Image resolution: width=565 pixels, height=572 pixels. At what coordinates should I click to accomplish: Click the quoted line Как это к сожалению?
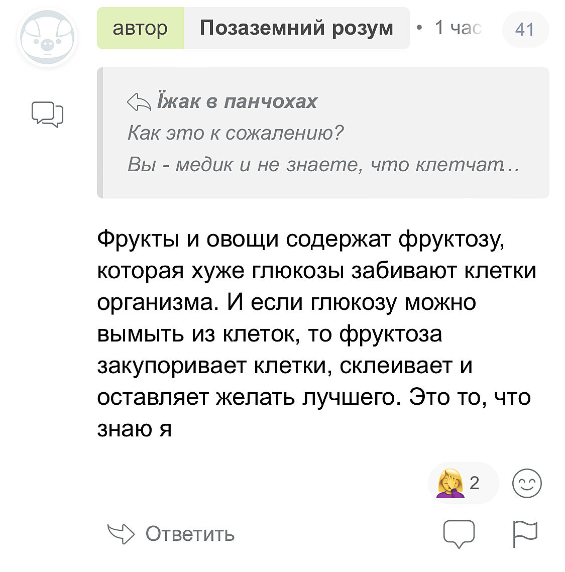(x=236, y=133)
